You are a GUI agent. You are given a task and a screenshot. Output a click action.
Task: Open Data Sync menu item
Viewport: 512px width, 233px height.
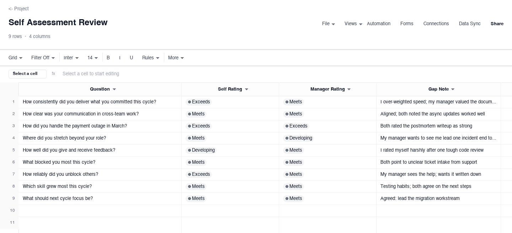pos(470,24)
